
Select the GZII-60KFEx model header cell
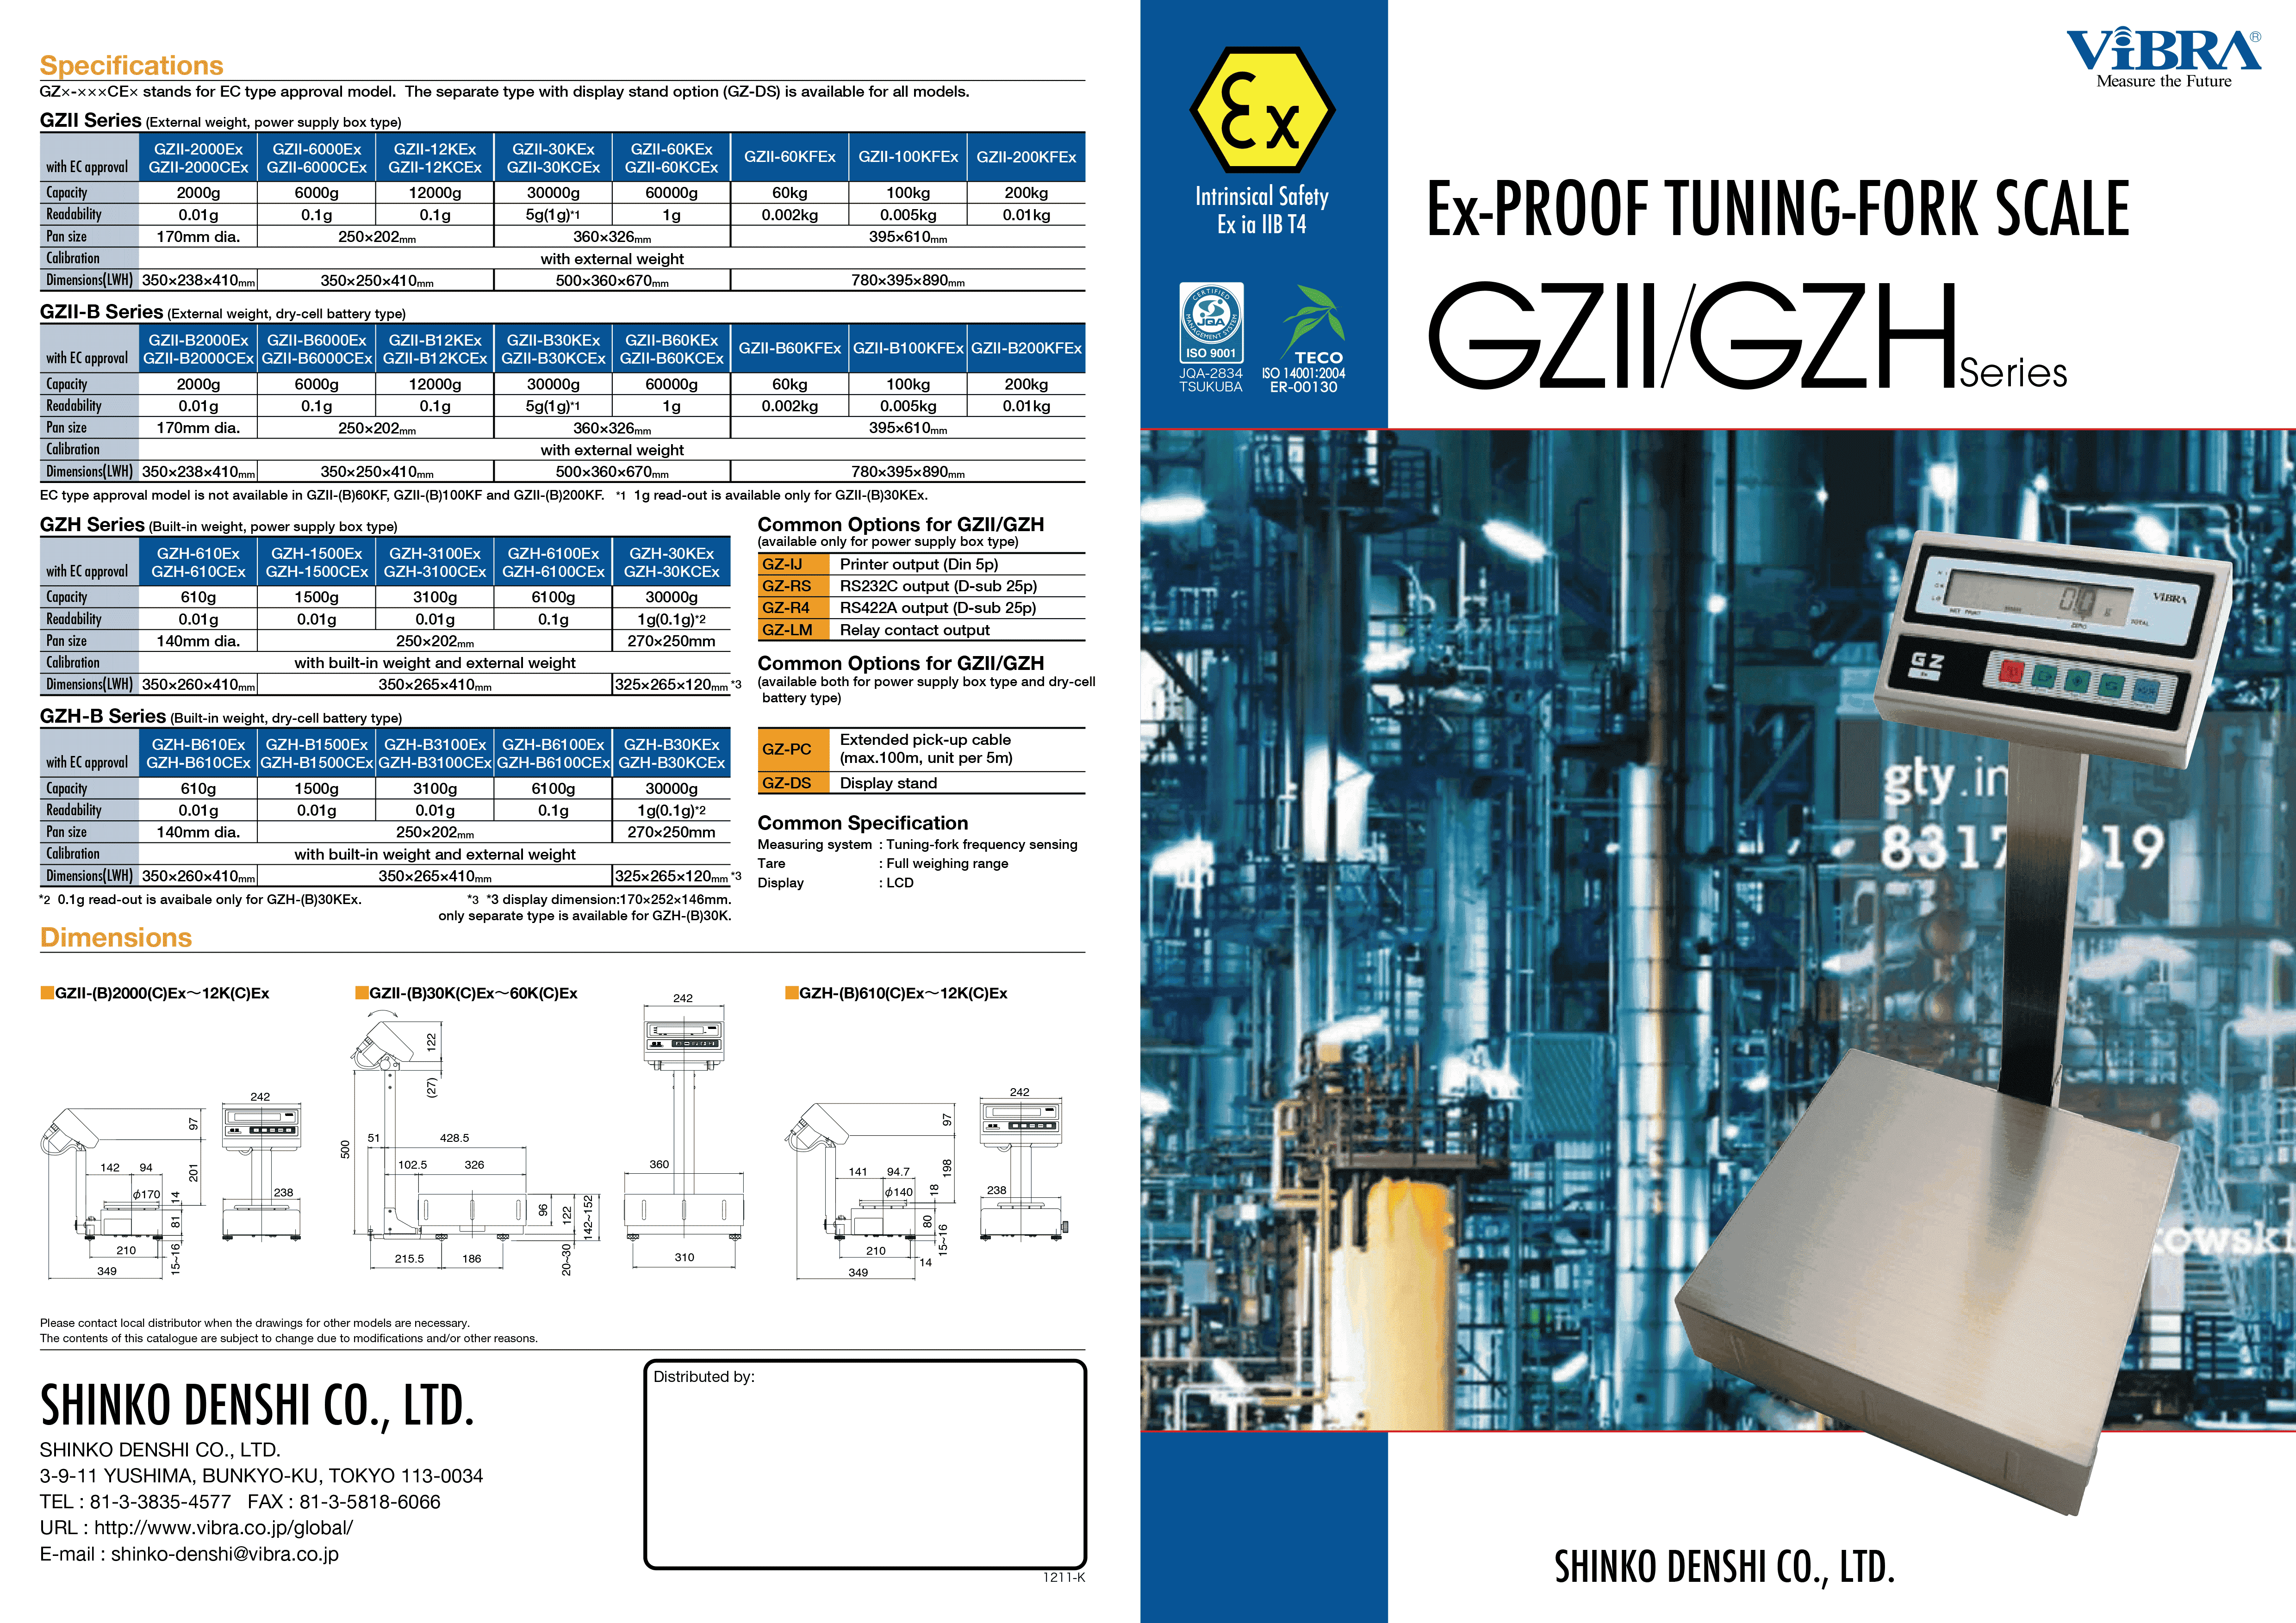790,157
